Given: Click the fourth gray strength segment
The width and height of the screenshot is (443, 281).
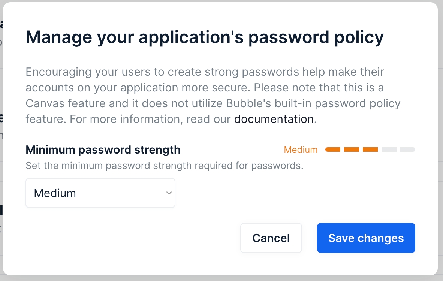Looking at the screenshot, I should click(x=389, y=149).
